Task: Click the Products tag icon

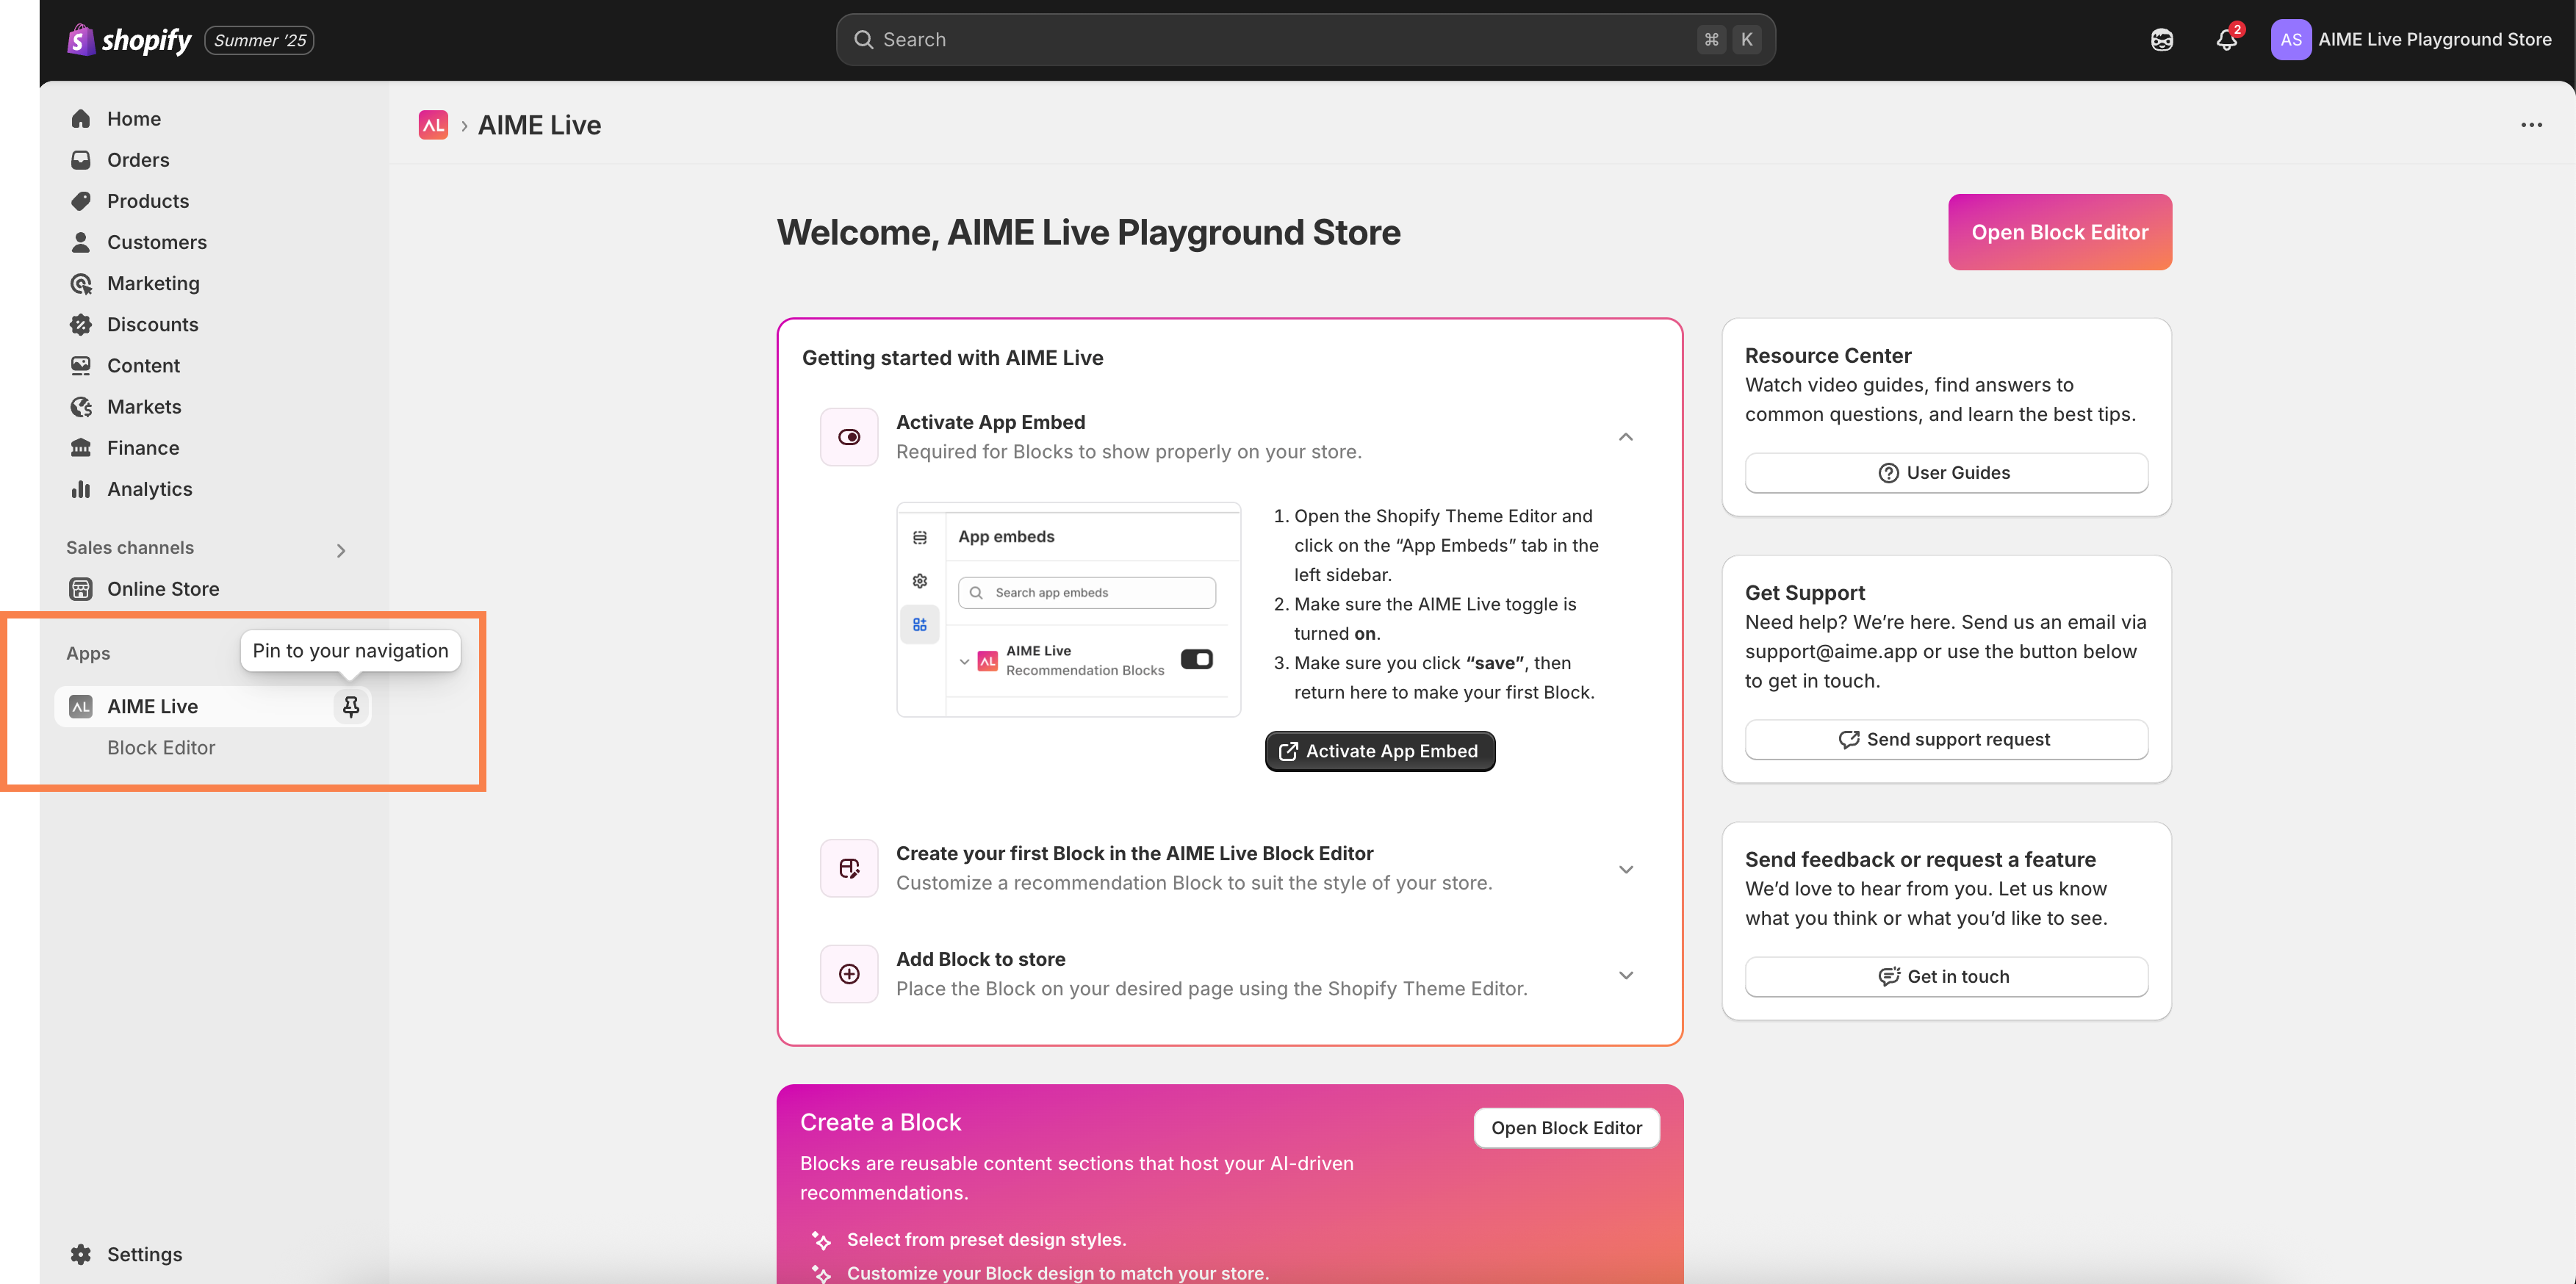Action: [x=81, y=201]
